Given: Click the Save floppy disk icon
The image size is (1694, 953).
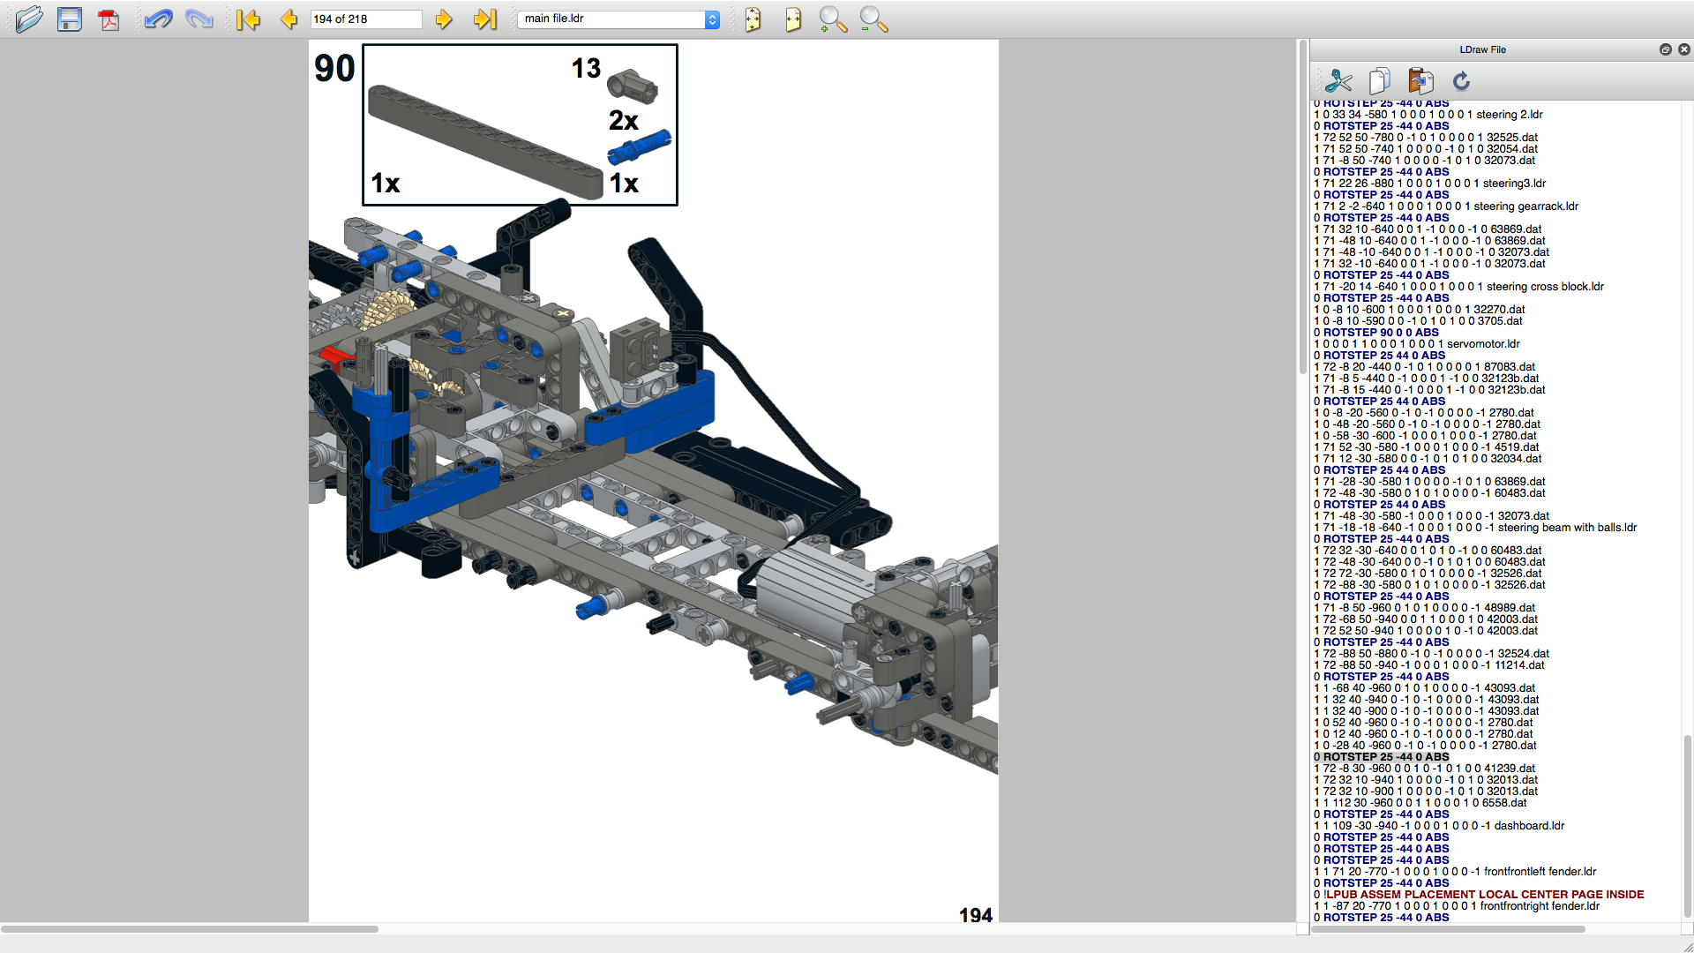Looking at the screenshot, I should (69, 19).
